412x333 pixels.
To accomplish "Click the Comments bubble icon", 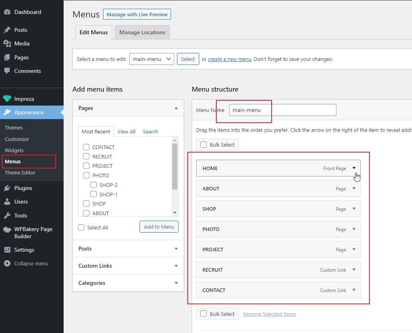I will (7, 71).
